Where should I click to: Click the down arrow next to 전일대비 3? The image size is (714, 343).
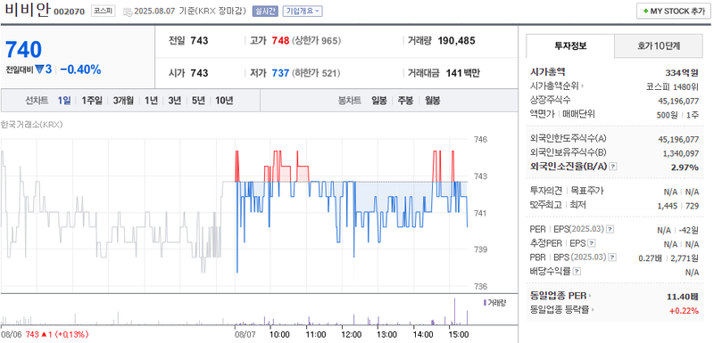[x=39, y=69]
